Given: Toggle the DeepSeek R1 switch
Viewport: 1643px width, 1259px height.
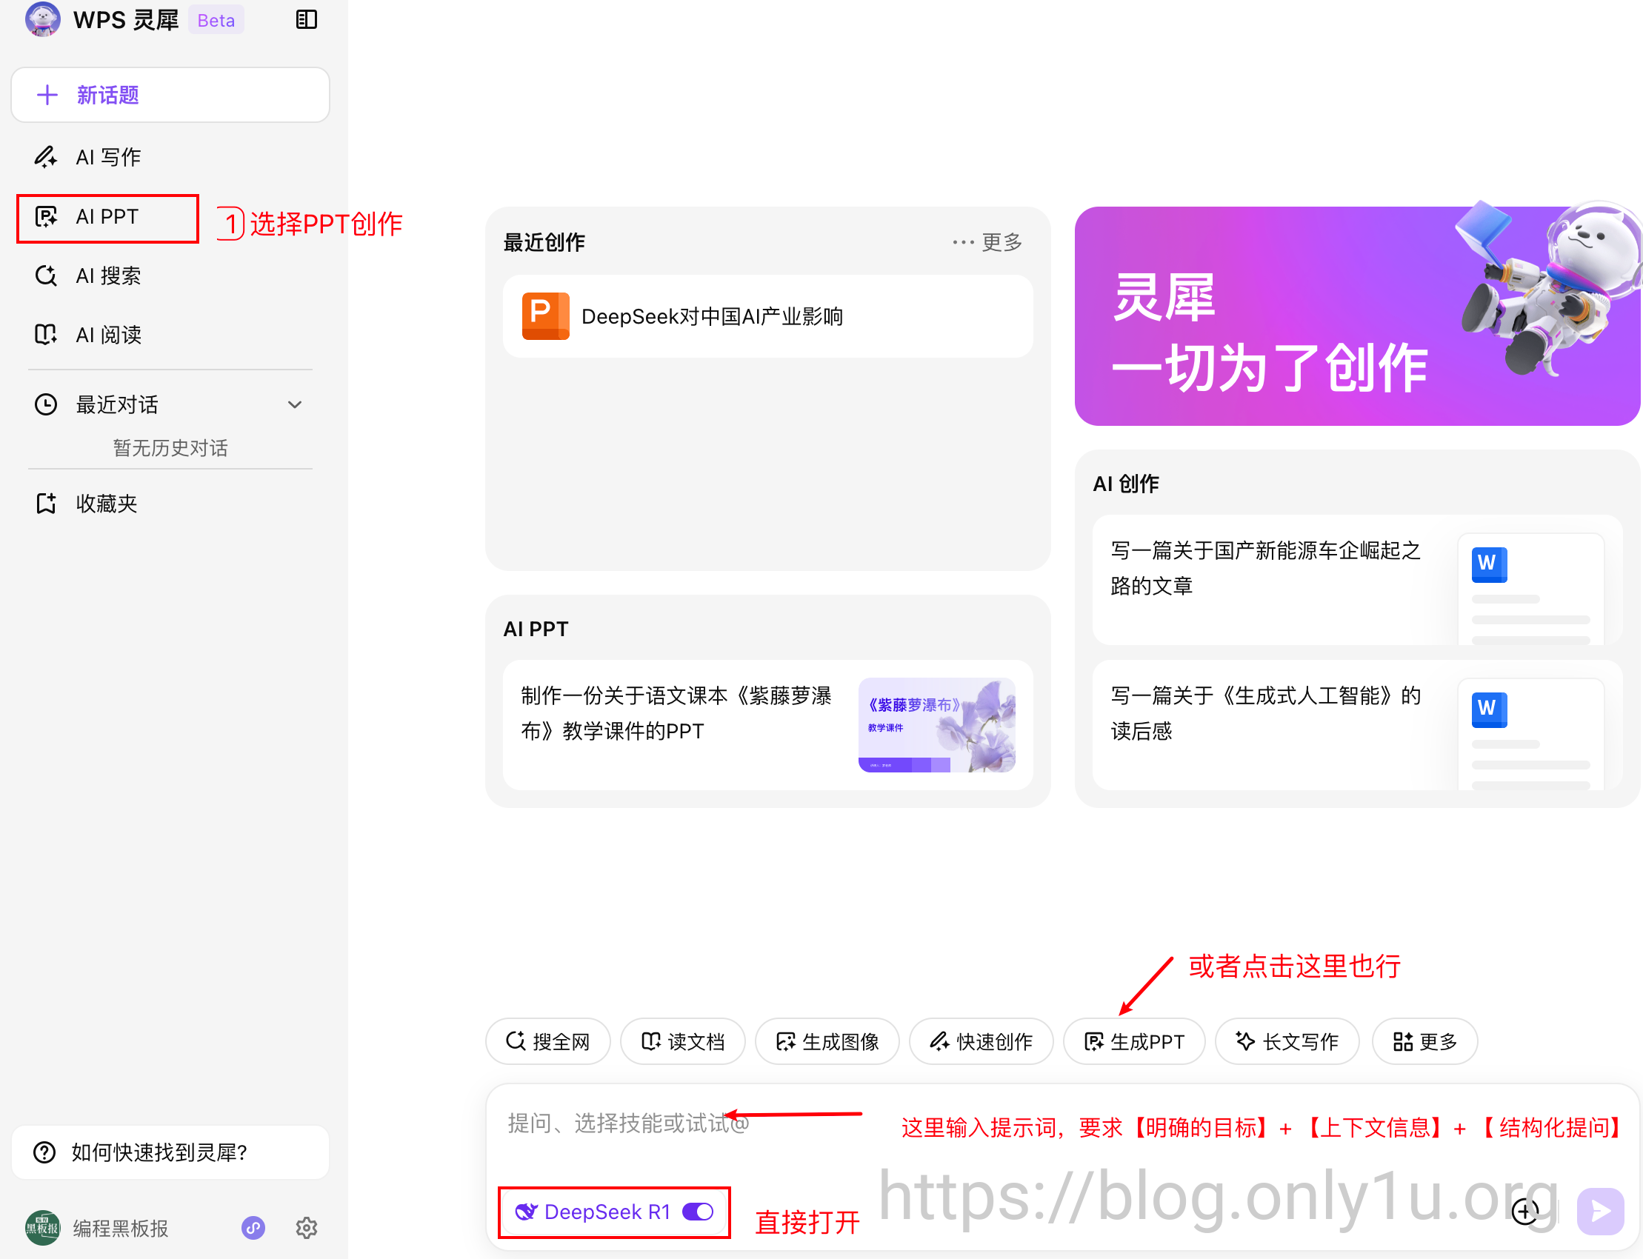Looking at the screenshot, I should [698, 1212].
